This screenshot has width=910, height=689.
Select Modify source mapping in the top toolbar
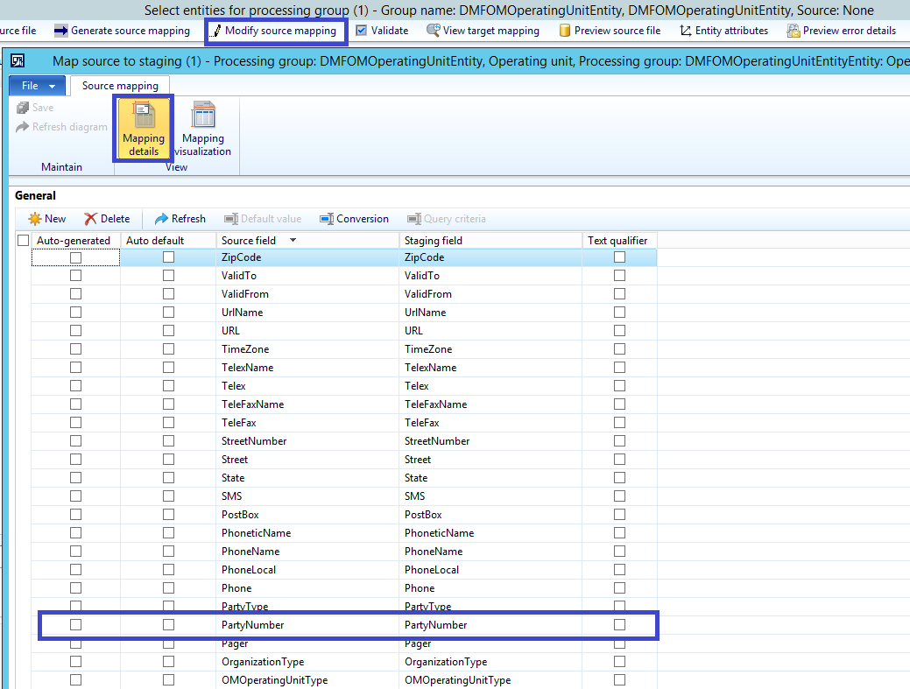[275, 29]
